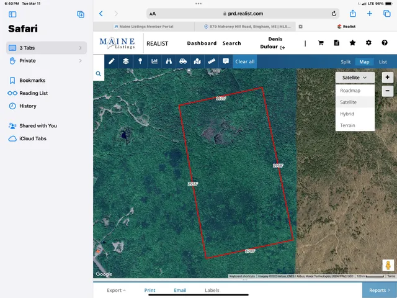Open the favorites star icon
Viewport: 397px width, 298px height.
tap(352, 43)
